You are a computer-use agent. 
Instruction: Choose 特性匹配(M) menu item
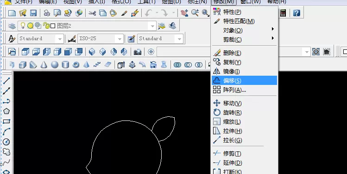244,21
